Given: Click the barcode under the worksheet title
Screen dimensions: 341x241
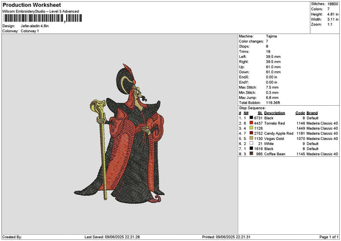Looking at the screenshot, I should (43, 18).
